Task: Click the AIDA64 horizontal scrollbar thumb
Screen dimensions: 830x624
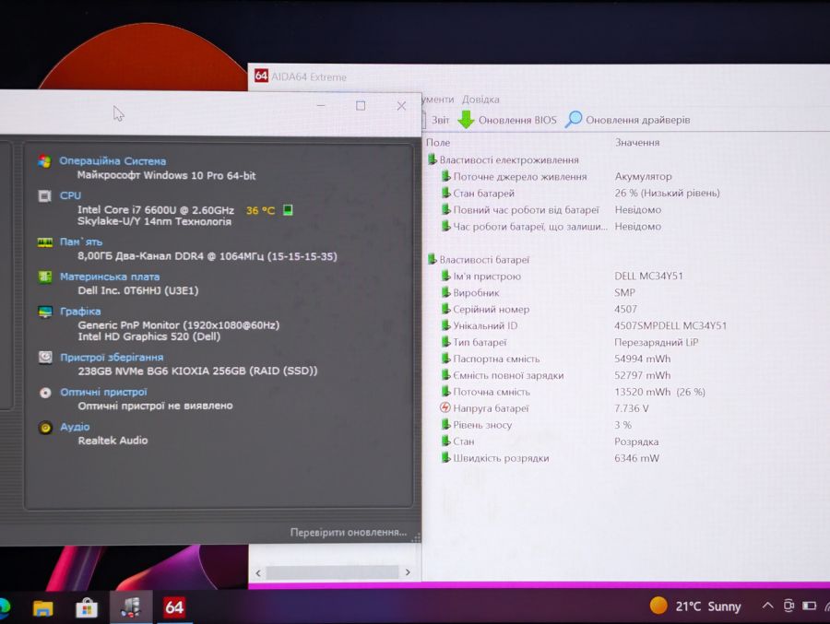Action: pos(332,572)
